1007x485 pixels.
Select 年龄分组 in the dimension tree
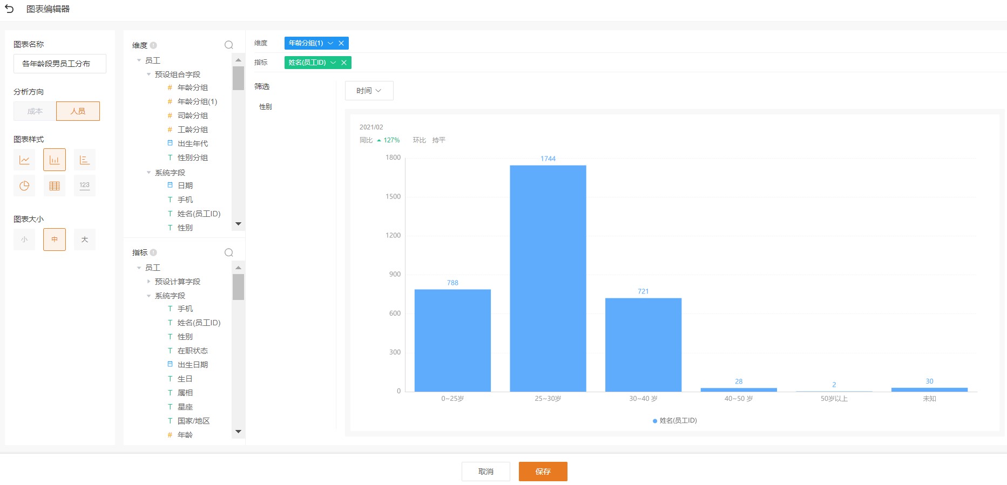point(193,87)
